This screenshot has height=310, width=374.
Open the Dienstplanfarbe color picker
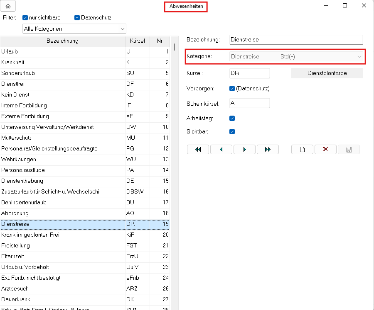(x=327, y=73)
